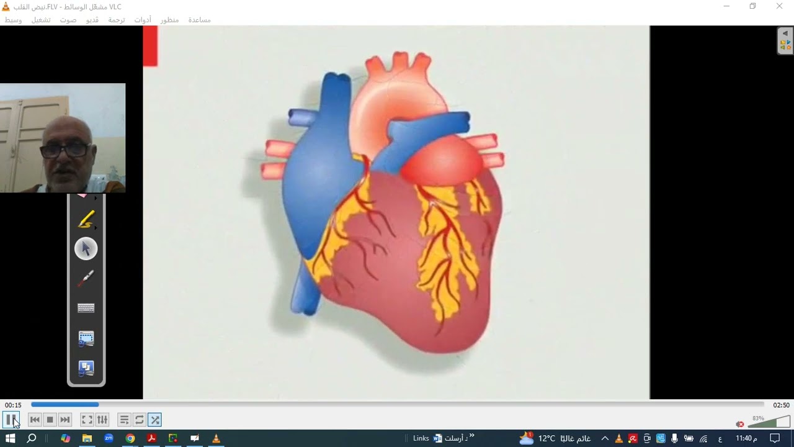Open the منظور (View) menu
This screenshot has height=447, width=794.
click(169, 20)
